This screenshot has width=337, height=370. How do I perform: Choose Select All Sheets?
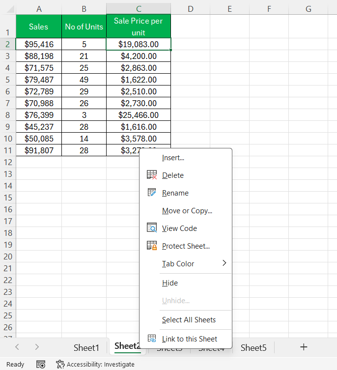[186, 320]
